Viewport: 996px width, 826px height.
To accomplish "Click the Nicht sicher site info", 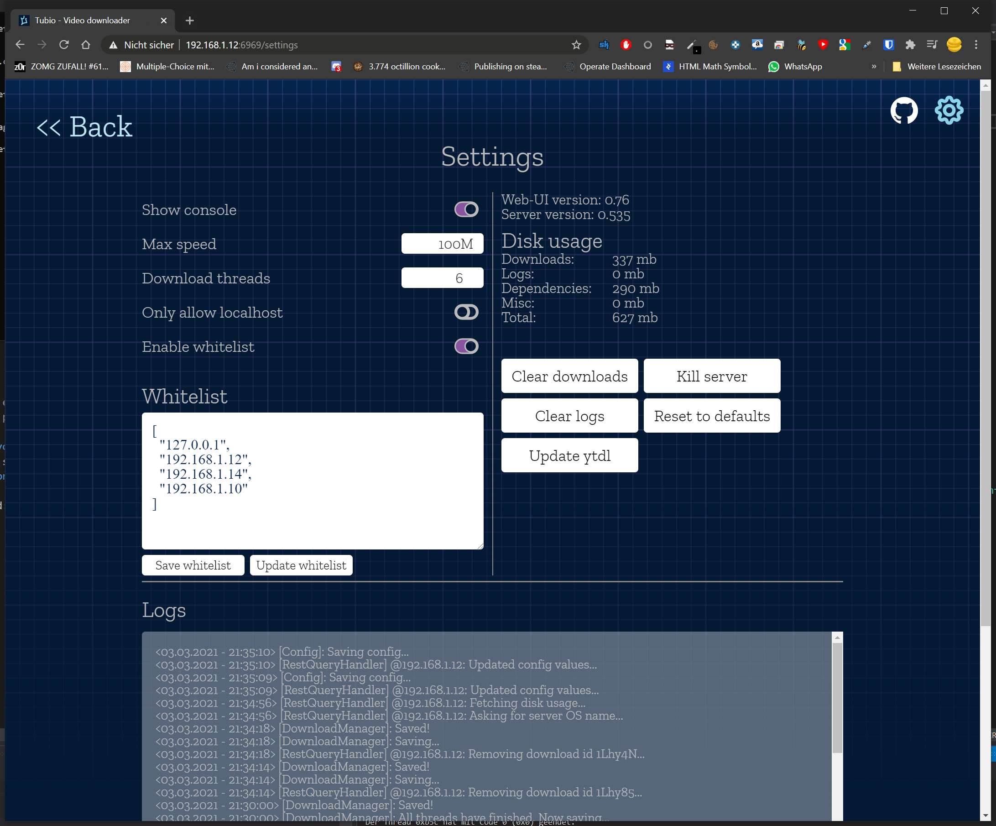I will (141, 45).
